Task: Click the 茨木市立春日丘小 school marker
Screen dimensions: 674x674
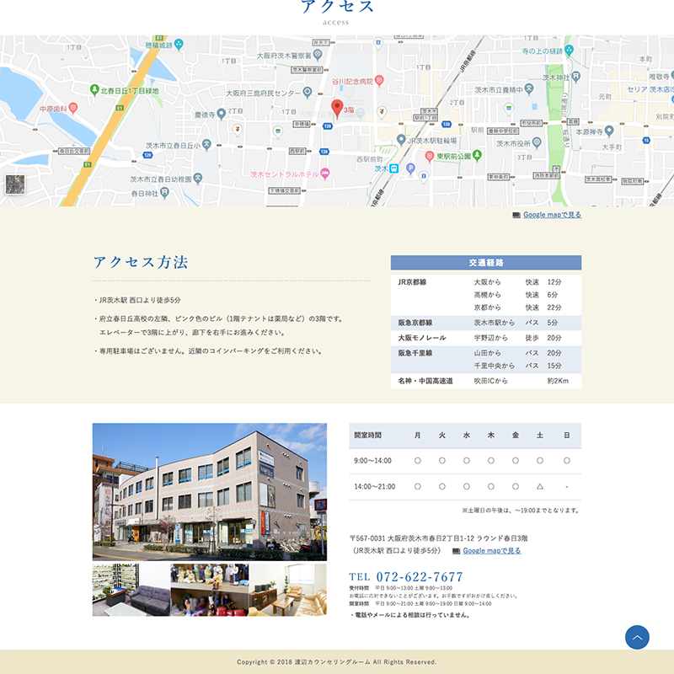Action: click(206, 145)
